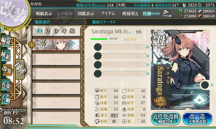Image resolution: width=216 pixels, height=129 pixels.
Task: Click 近代化改修 modernization button
Action: (166, 119)
